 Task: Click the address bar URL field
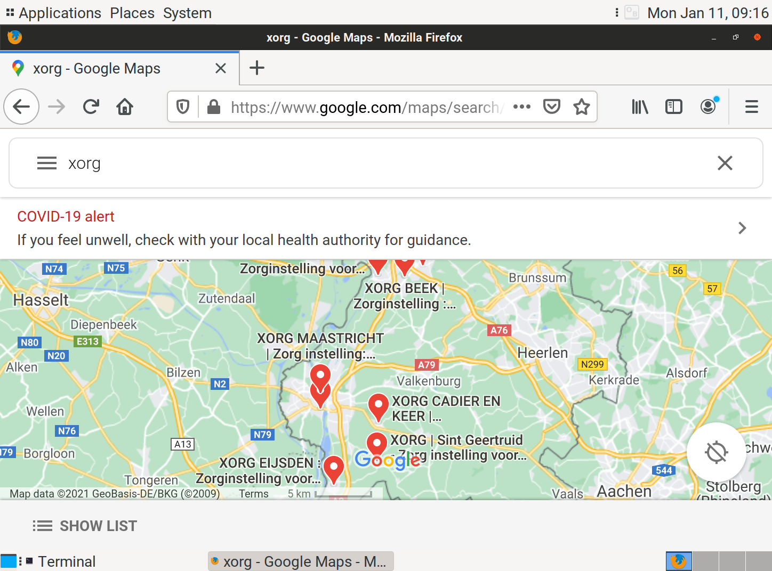click(366, 107)
